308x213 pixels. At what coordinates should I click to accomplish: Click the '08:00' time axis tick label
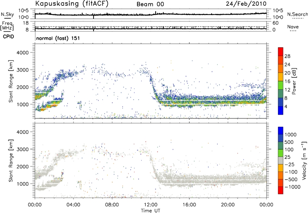(x=112, y=205)
